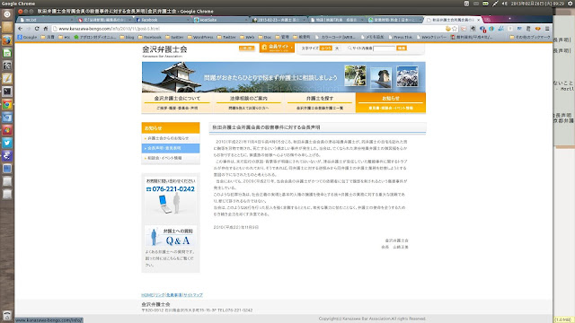Open the WordPress bookmark folder
Viewport: 575px width, 323px height.
coord(200,37)
